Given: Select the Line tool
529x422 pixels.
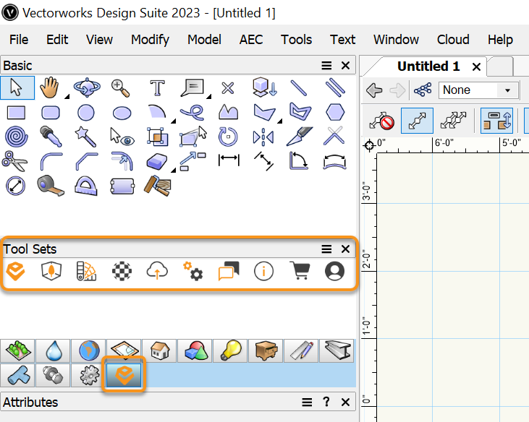Looking at the screenshot, I should tap(299, 88).
